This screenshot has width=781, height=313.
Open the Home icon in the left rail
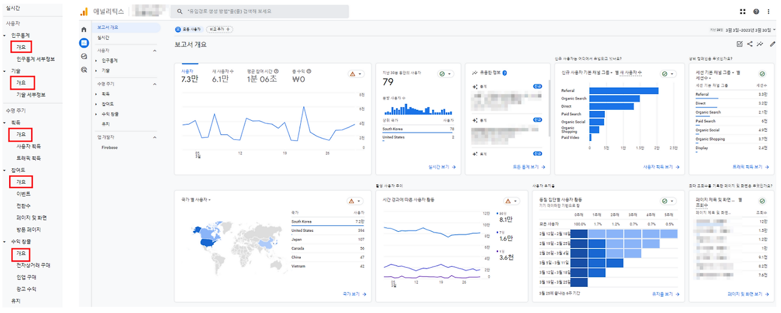click(84, 29)
